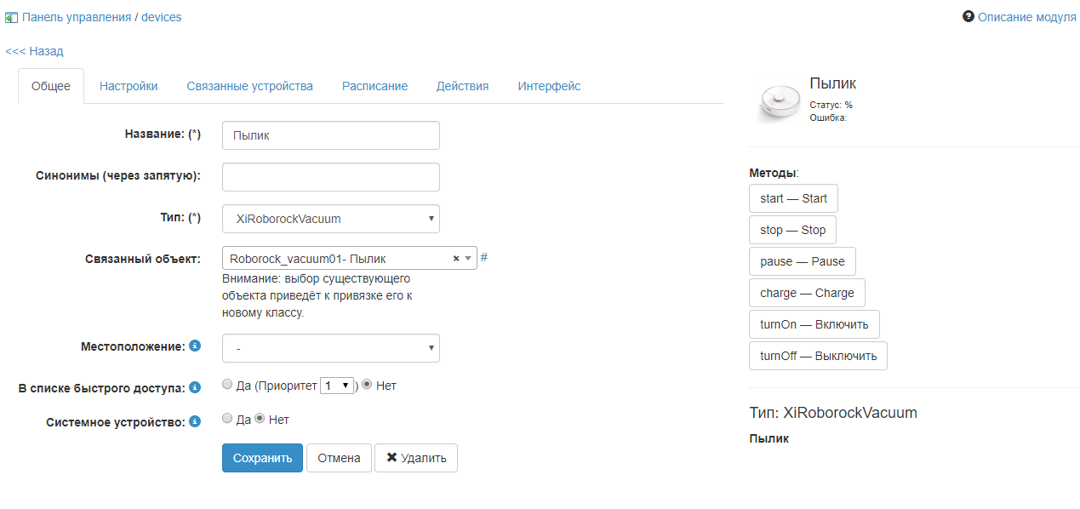Open the Интерфейс tab
This screenshot has height=509, width=1080.
pyautogui.click(x=549, y=86)
